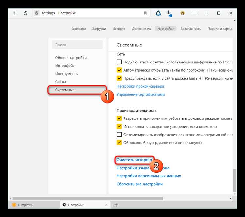Image resolution: width=245 pixels, height=217 pixels.
Task: Open Настройки персональных данных link
Action: (x=149, y=176)
